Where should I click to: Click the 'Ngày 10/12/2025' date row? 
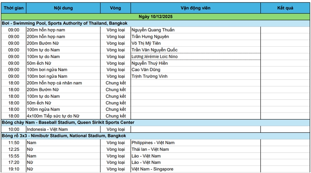click(x=155, y=17)
